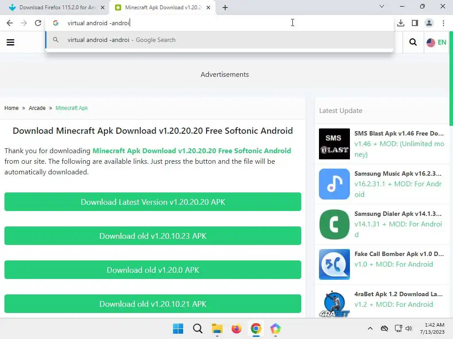Click the cloud sync tray icon
Screen dimensions: 453x339
point(384,328)
